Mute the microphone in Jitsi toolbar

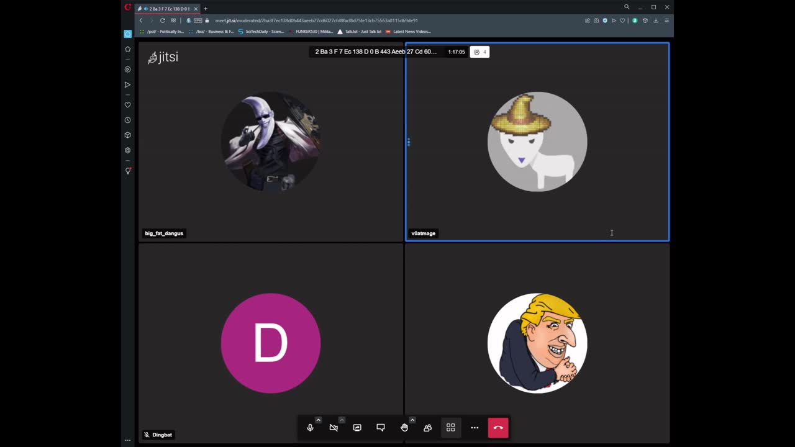tap(310, 428)
